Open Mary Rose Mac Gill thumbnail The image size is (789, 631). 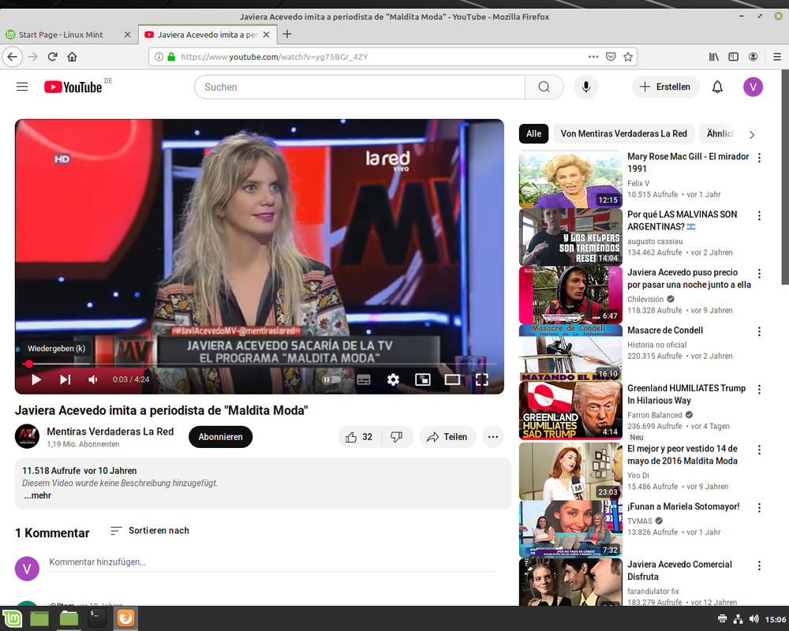570,179
